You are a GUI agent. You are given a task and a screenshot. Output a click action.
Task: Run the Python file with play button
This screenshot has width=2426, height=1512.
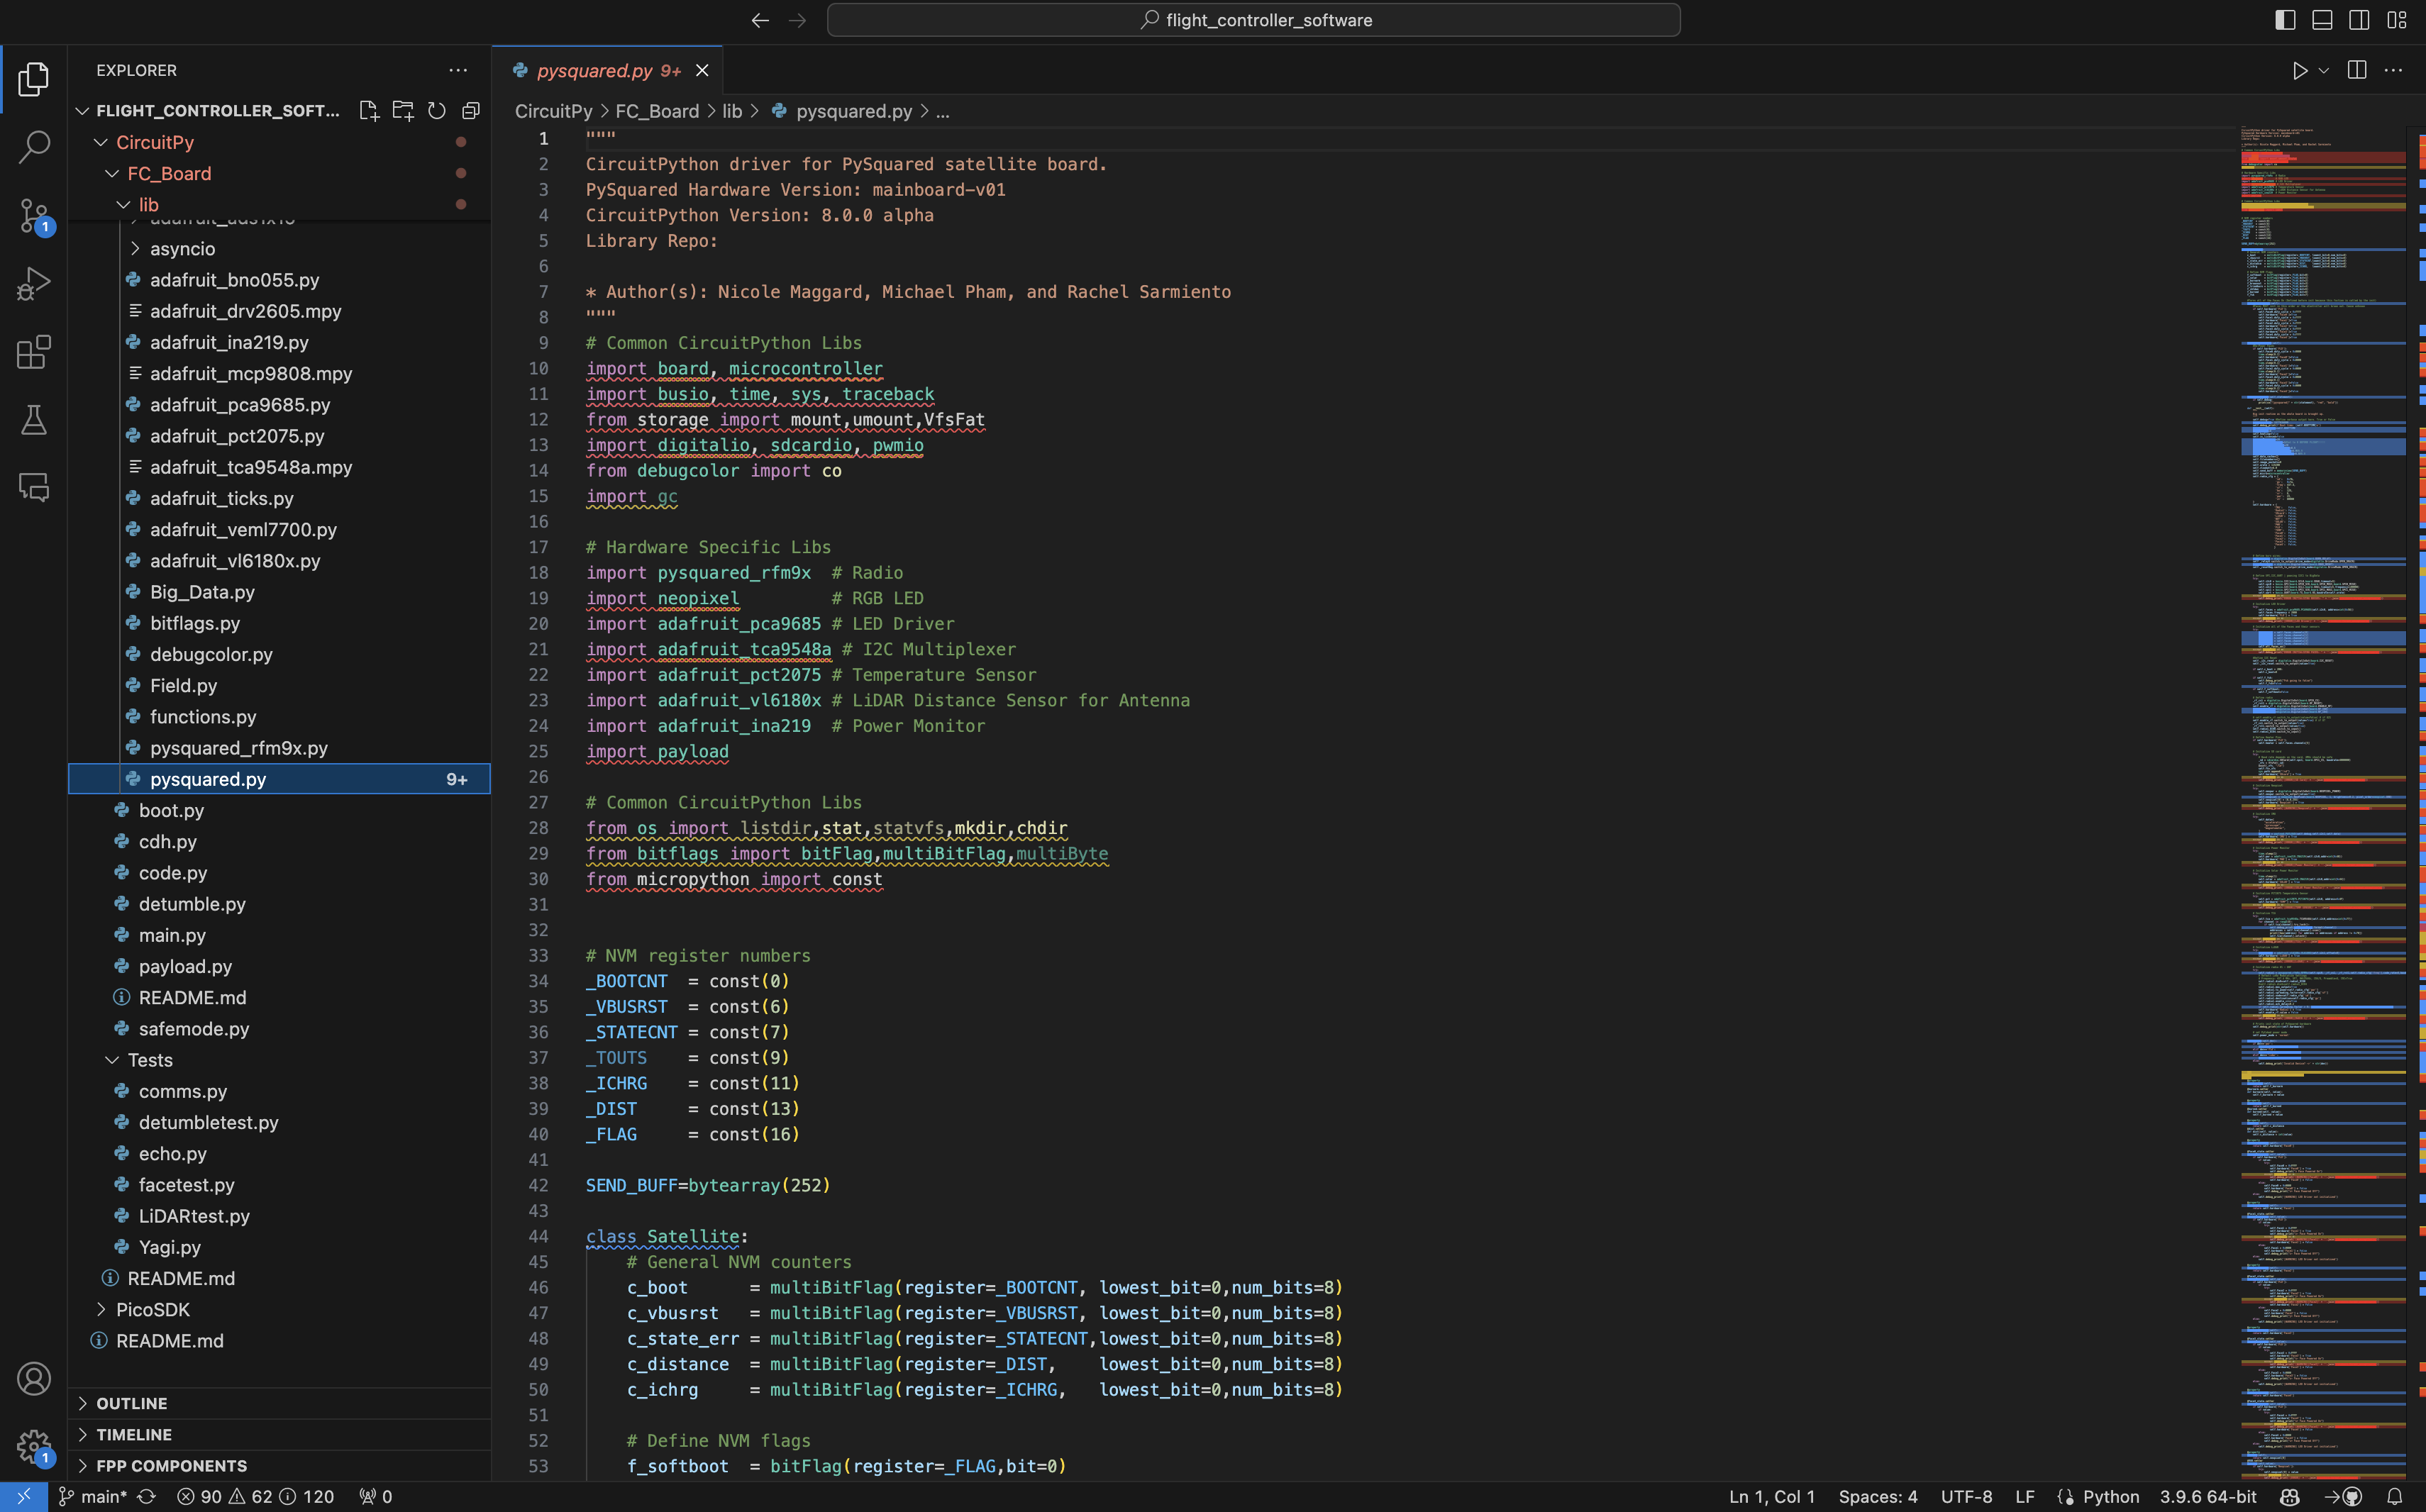click(2299, 70)
